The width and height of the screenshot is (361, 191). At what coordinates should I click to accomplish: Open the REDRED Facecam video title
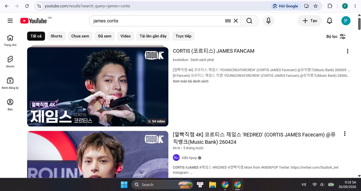coord(254,138)
